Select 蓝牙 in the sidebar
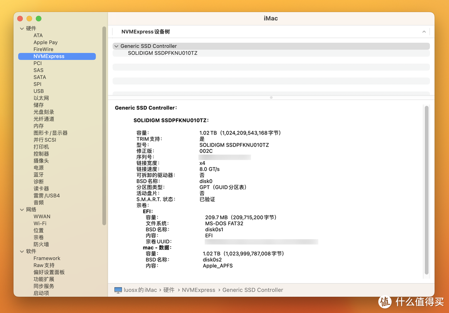This screenshot has width=449, height=313. pos(38,175)
